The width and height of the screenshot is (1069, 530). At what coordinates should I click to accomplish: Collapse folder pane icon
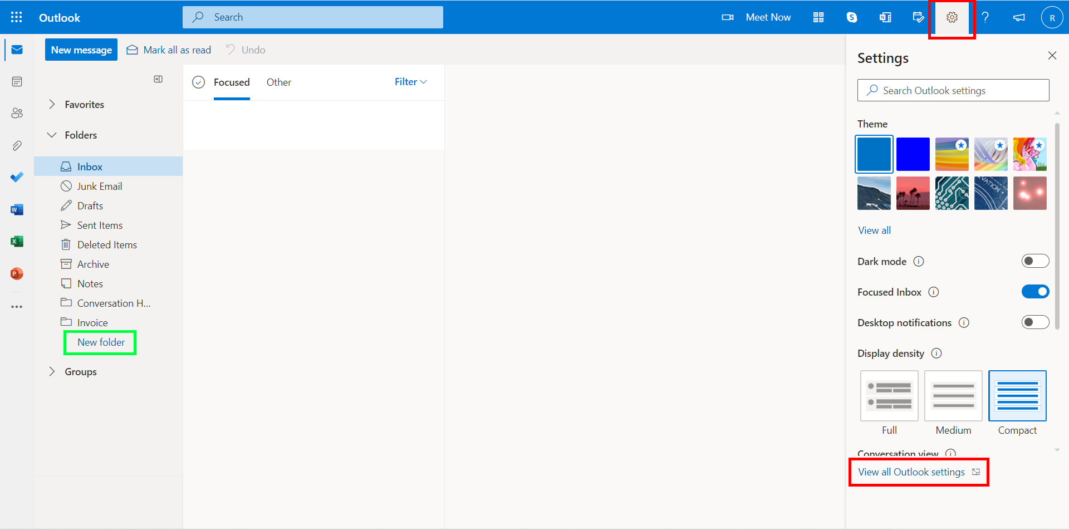(158, 79)
